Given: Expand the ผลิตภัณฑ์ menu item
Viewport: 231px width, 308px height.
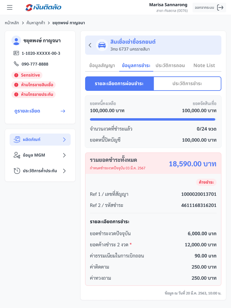Looking at the screenshot, I should tap(40, 140).
